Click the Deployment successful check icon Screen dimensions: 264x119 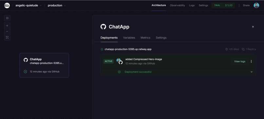(119, 72)
